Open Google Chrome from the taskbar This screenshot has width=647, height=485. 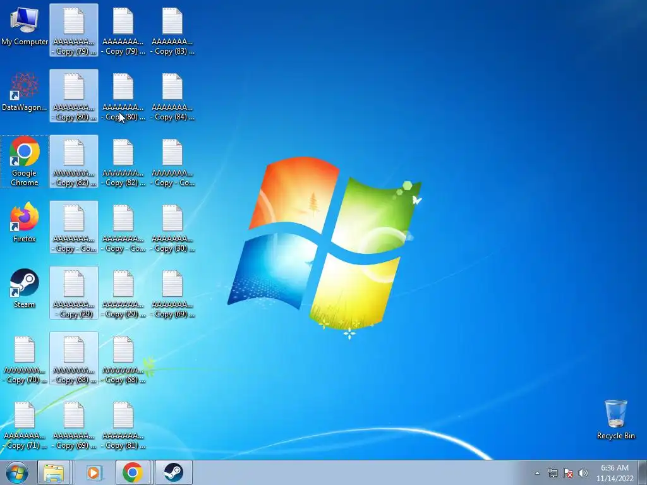(133, 472)
